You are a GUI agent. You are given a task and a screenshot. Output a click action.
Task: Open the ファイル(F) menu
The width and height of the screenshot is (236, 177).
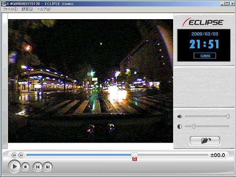pyautogui.click(x=10, y=9)
